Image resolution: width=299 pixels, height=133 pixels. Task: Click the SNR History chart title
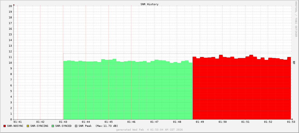pyautogui.click(x=149, y=4)
